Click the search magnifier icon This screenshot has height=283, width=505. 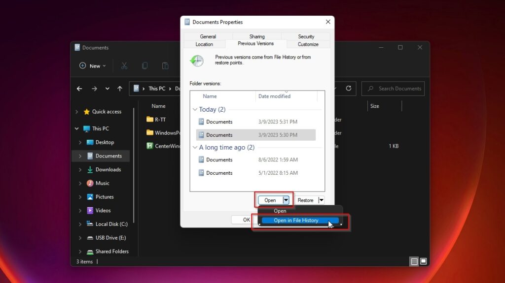click(x=370, y=89)
